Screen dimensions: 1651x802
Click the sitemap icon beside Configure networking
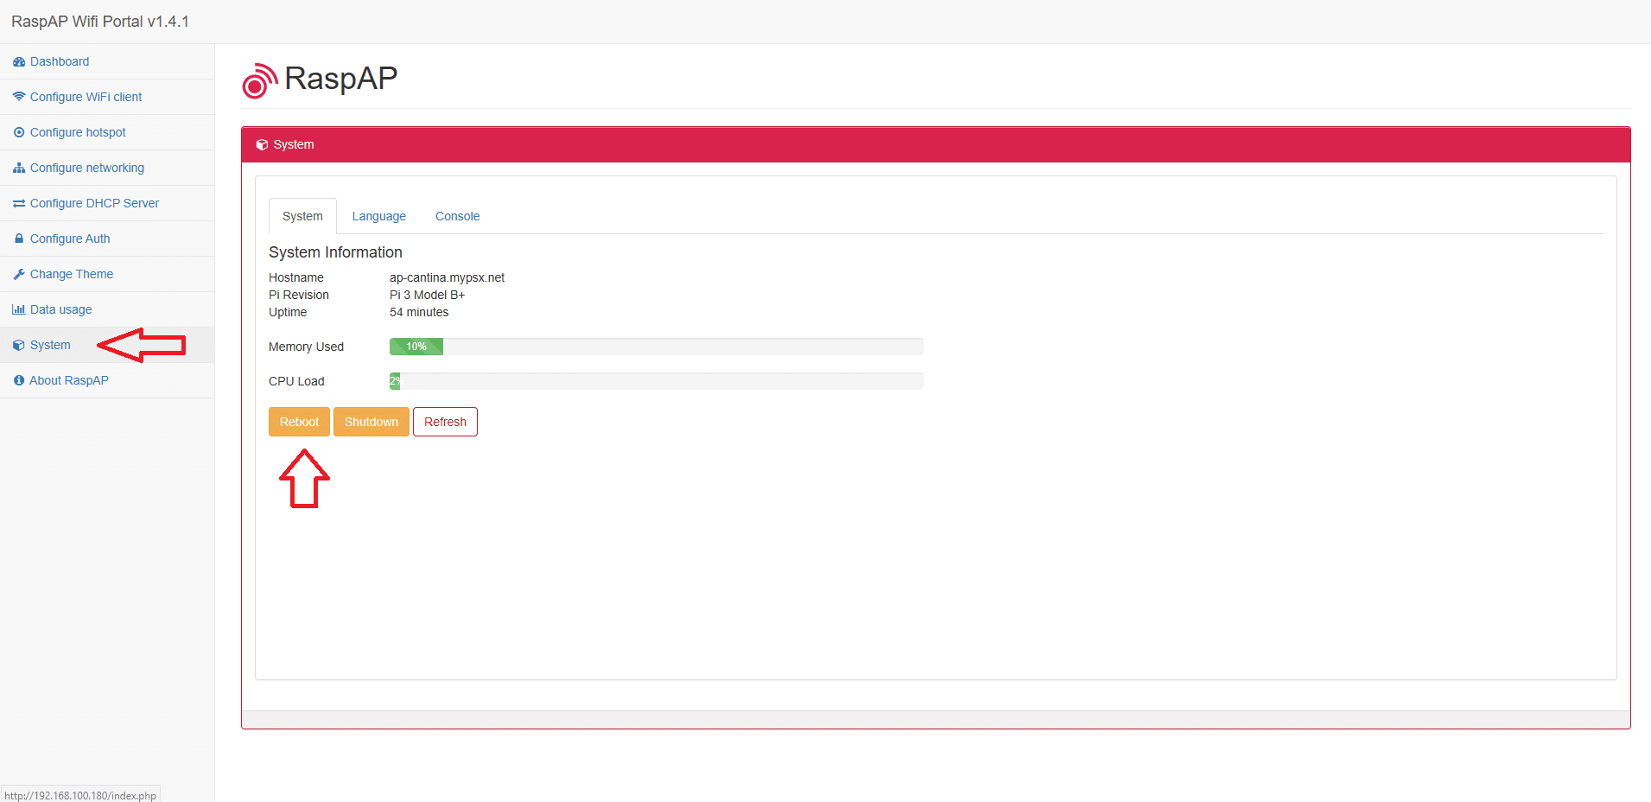tap(19, 168)
